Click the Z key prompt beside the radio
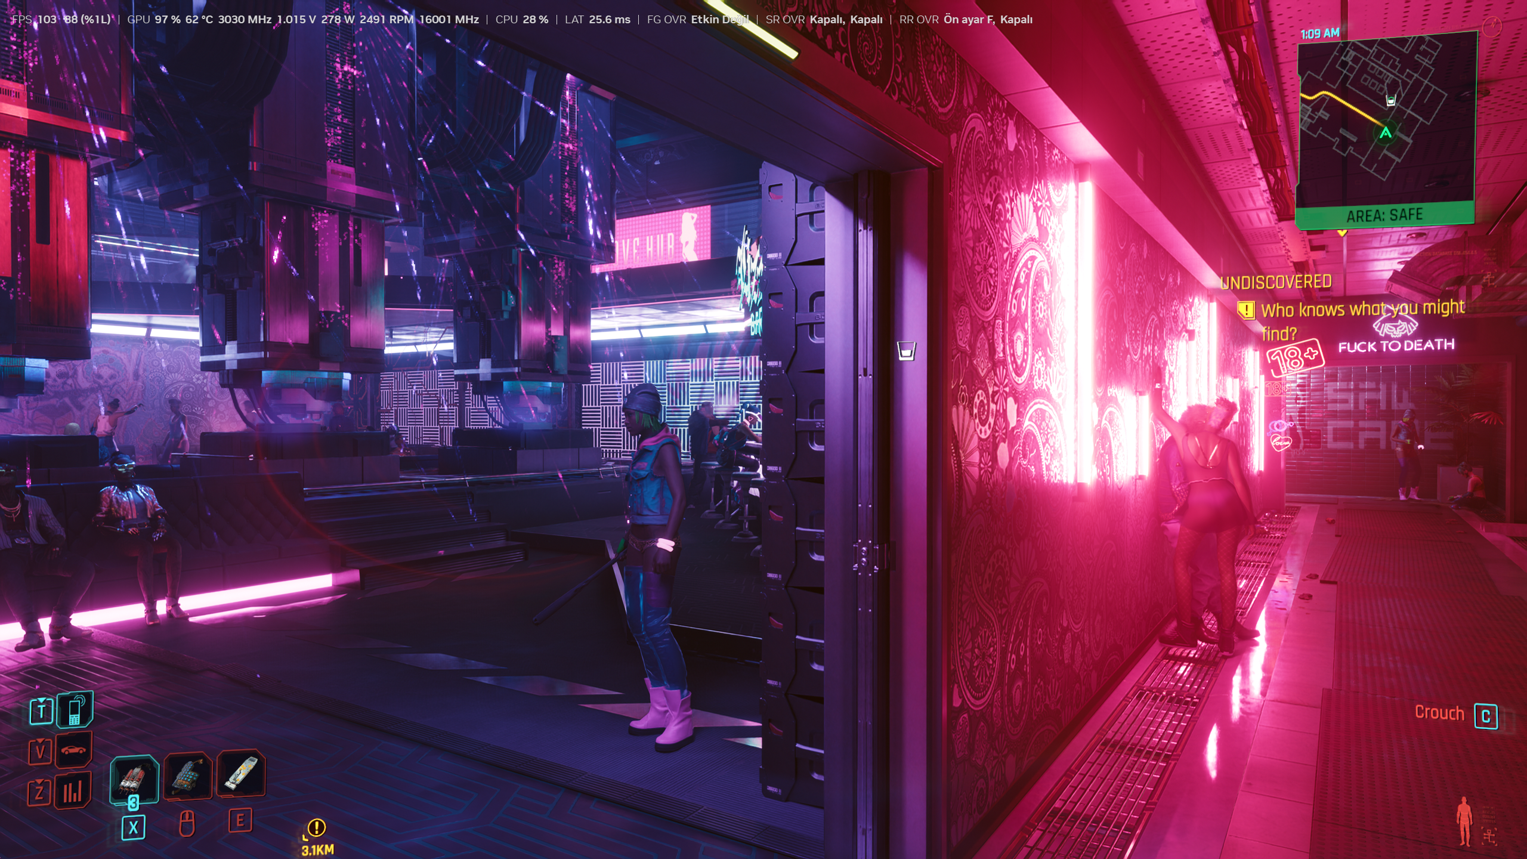This screenshot has height=859, width=1527. coord(39,792)
